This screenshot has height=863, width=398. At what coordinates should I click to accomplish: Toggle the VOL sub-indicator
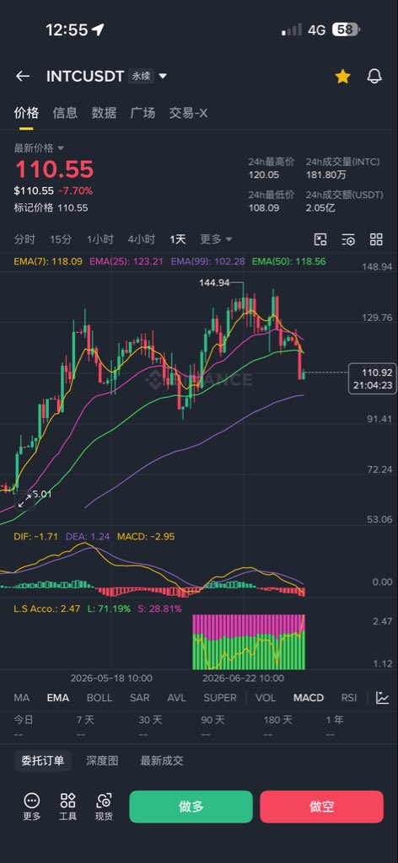(266, 698)
